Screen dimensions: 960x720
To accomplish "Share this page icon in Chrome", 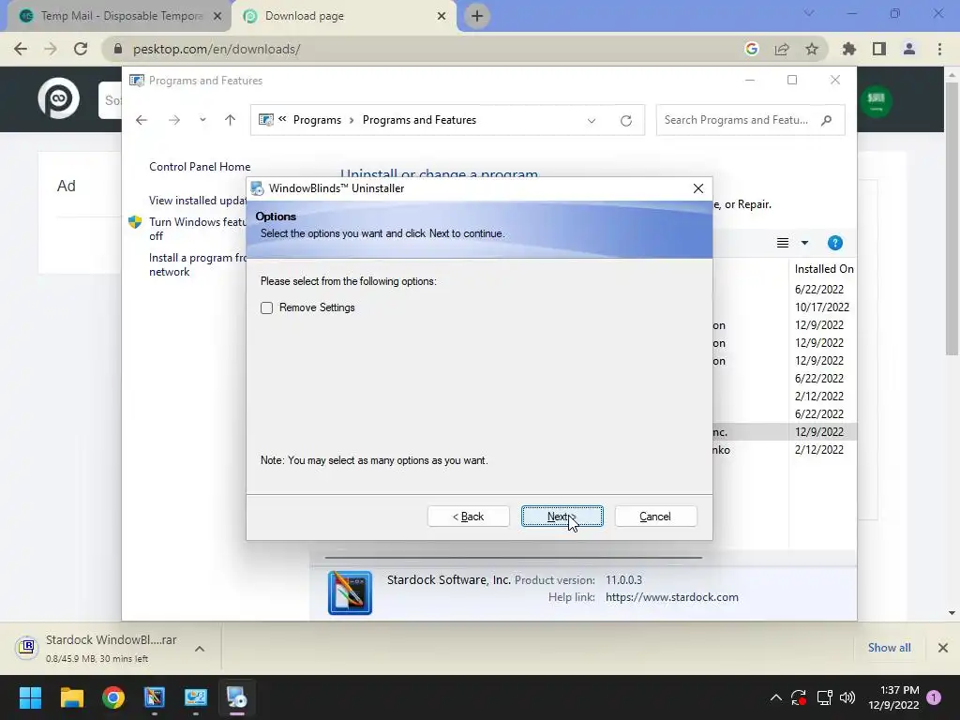I will click(782, 49).
